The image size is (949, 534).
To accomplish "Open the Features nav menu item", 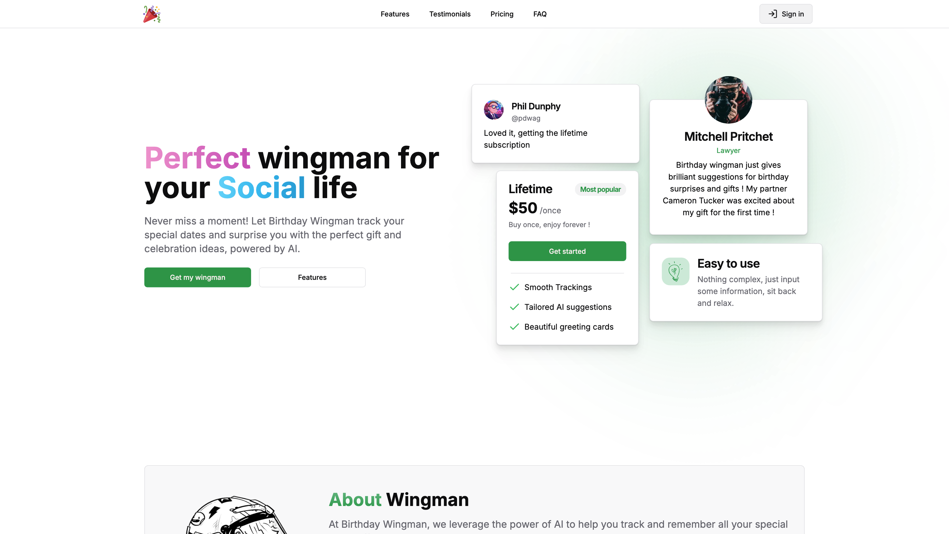I will [x=395, y=14].
